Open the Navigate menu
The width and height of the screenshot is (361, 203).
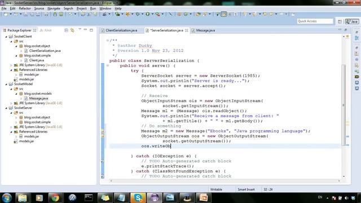point(54,8)
